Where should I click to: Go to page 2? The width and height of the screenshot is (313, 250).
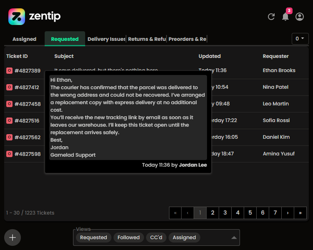click(212, 213)
